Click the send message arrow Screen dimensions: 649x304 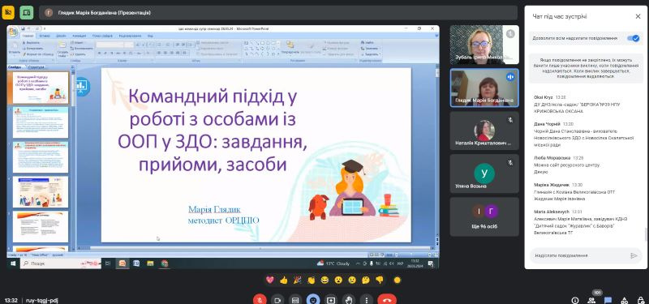[x=634, y=255]
